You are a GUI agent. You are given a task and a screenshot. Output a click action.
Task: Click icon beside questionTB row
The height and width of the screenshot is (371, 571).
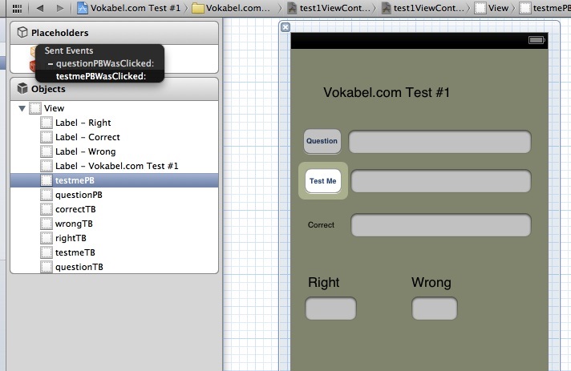pyautogui.click(x=47, y=267)
